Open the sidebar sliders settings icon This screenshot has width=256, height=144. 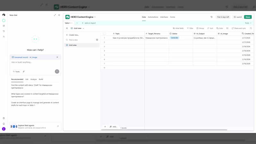click(x=4, y=36)
